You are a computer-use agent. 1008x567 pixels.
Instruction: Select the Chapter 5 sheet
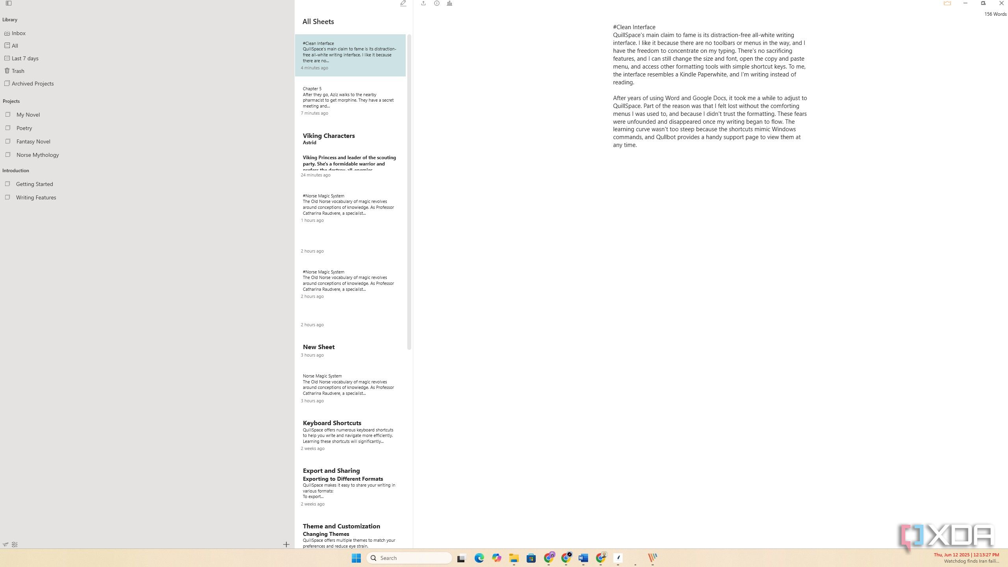click(350, 101)
